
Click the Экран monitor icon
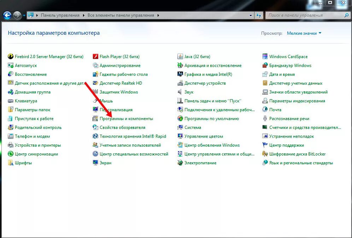coord(95,163)
